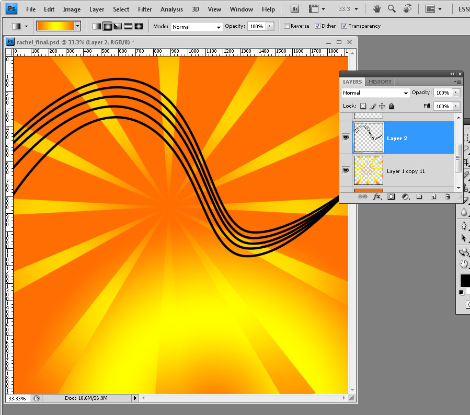Add a layer mask from Layers panel
The height and width of the screenshot is (415, 470).
click(391, 197)
